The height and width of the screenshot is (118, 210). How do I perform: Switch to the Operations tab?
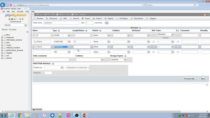tap(137, 18)
